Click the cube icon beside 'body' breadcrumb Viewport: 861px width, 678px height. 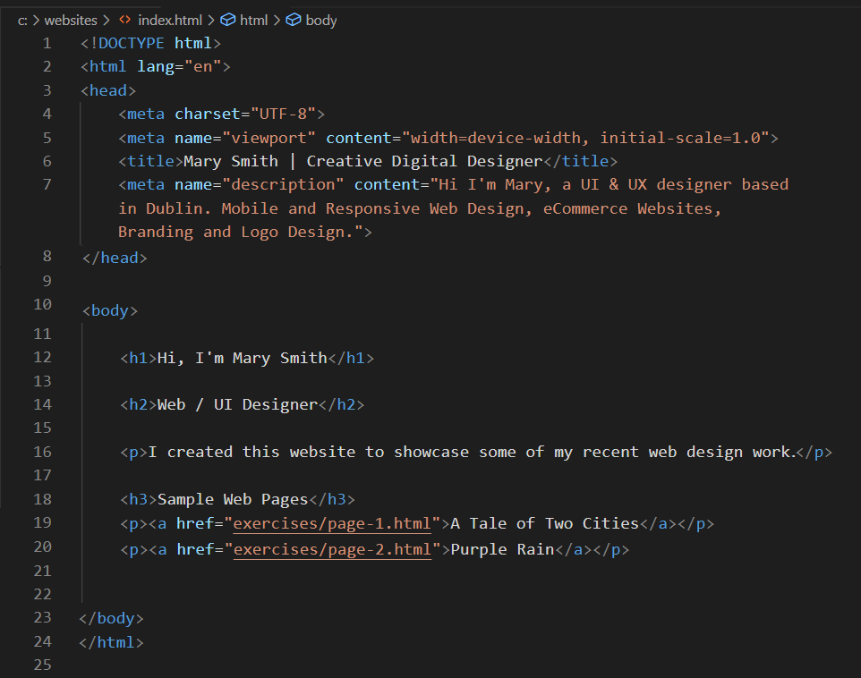coord(294,20)
